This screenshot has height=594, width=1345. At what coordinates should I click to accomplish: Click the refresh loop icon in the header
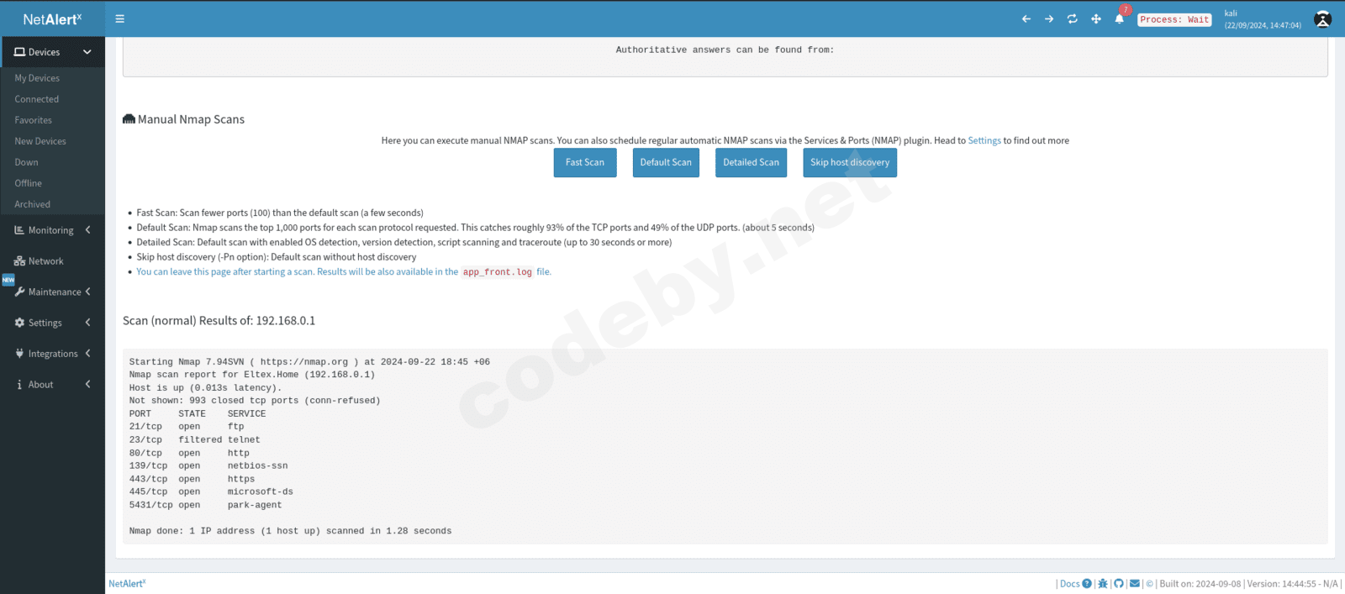1073,18
